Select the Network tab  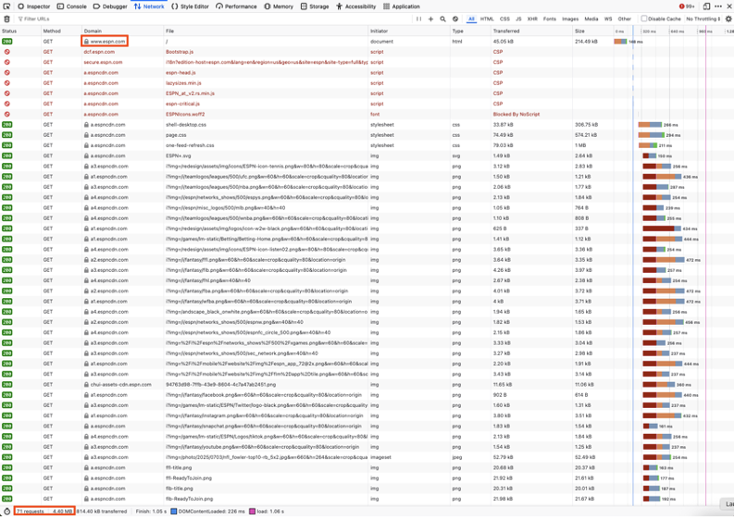pyautogui.click(x=149, y=6)
